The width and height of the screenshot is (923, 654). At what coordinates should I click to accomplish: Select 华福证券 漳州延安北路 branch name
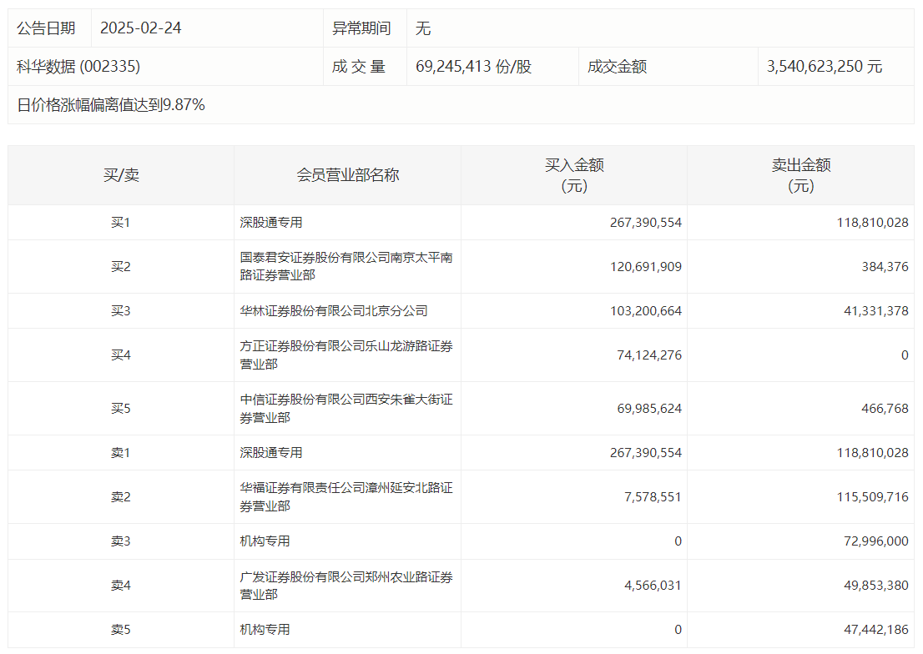pos(346,496)
